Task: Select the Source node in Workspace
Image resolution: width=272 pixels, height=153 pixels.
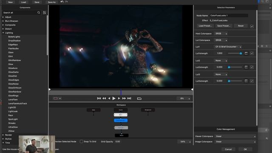Action: 121,110
